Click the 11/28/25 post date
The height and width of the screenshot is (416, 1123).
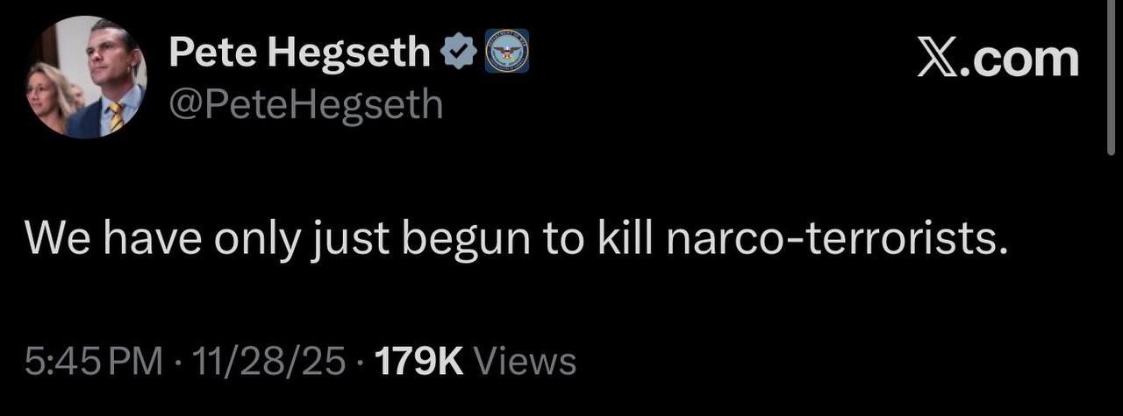click(270, 361)
